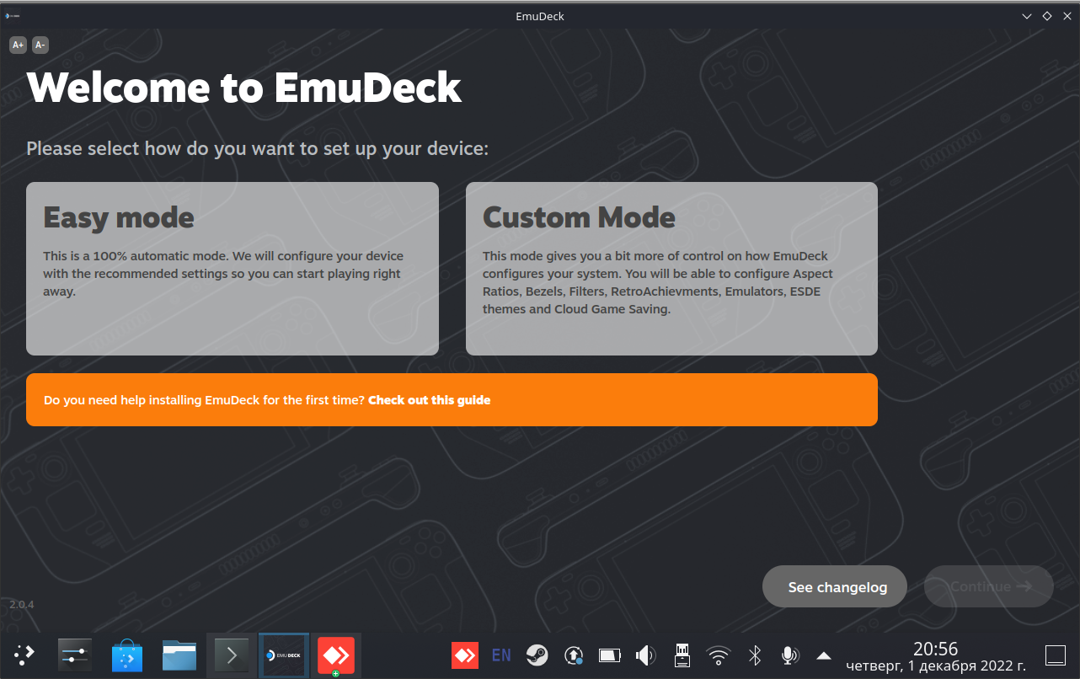
Task: Open the battery status tray icon
Action: click(x=609, y=655)
